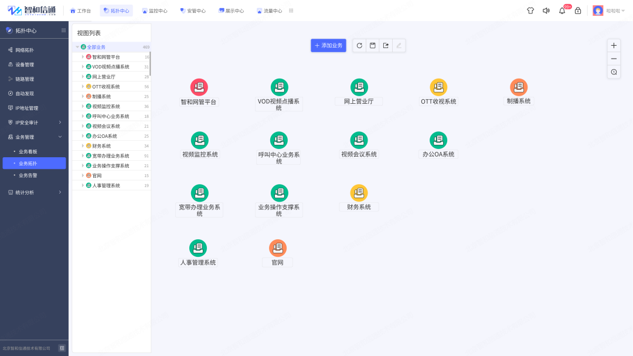Expand the IP安全审计 sidebar submenu

click(x=60, y=123)
